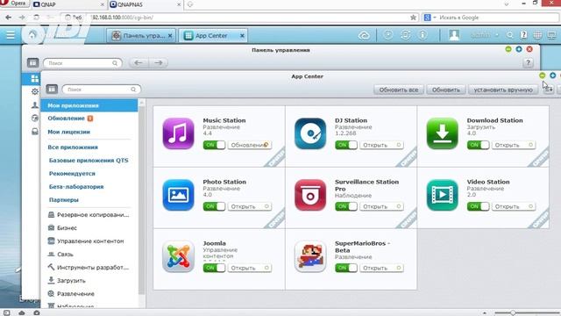Click App Center search field
The height and width of the screenshot is (316, 561).
point(102,90)
